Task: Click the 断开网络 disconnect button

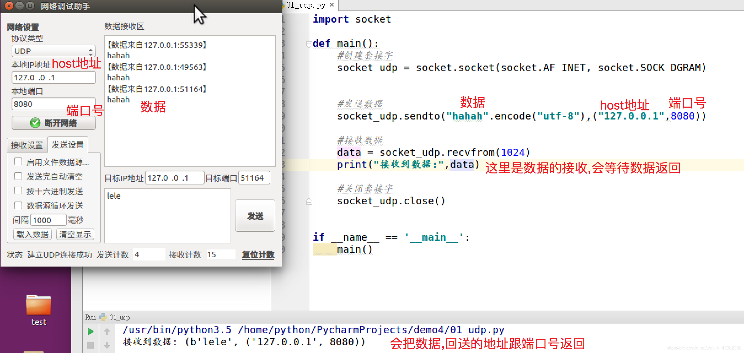Action: pyautogui.click(x=53, y=123)
